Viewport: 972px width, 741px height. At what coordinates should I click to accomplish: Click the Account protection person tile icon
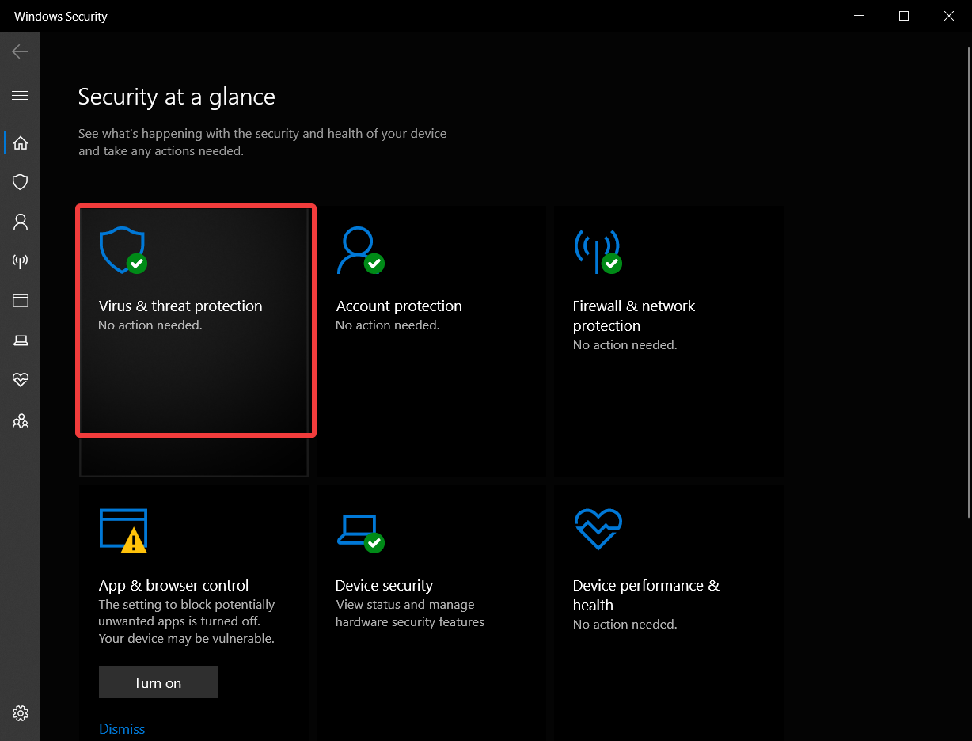(360, 250)
